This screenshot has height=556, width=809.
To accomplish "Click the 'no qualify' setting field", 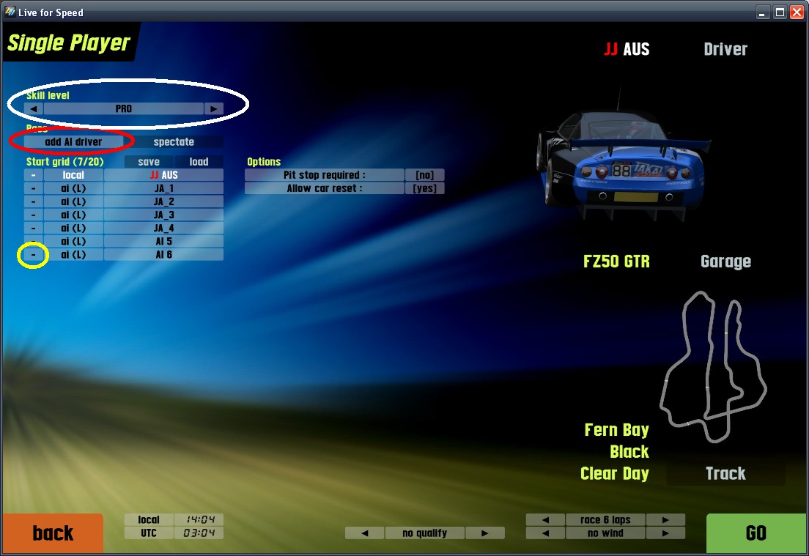I will (424, 533).
